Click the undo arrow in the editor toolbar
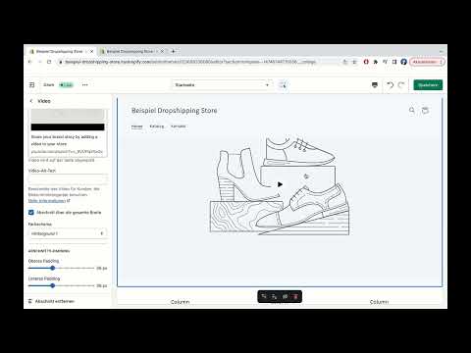 coord(390,85)
